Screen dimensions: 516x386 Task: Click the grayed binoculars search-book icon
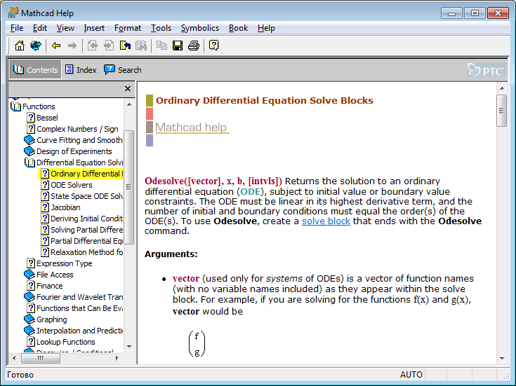point(141,46)
